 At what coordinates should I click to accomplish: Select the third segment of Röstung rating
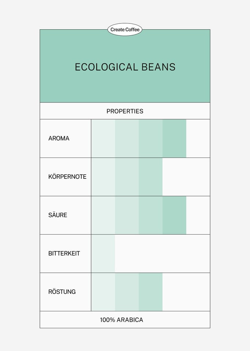click(150, 292)
